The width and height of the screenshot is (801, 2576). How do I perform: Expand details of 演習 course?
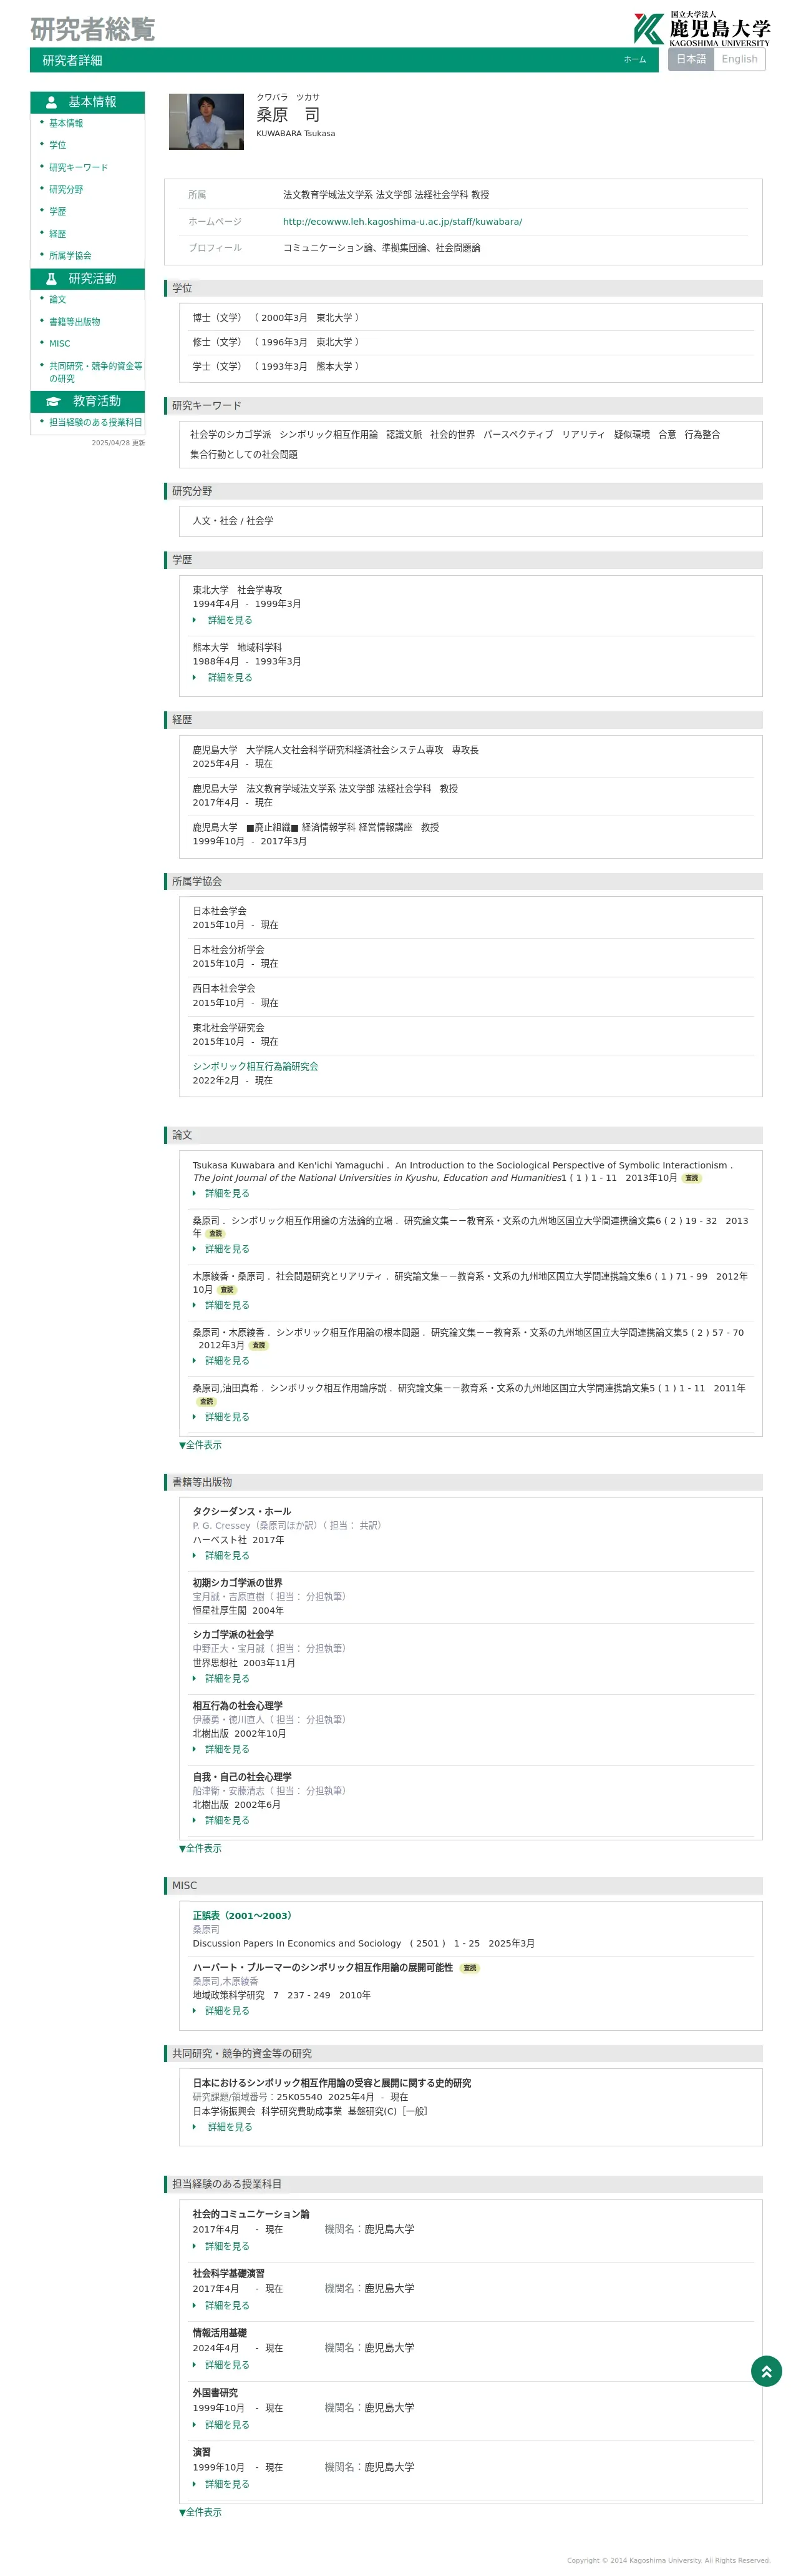tap(228, 2484)
